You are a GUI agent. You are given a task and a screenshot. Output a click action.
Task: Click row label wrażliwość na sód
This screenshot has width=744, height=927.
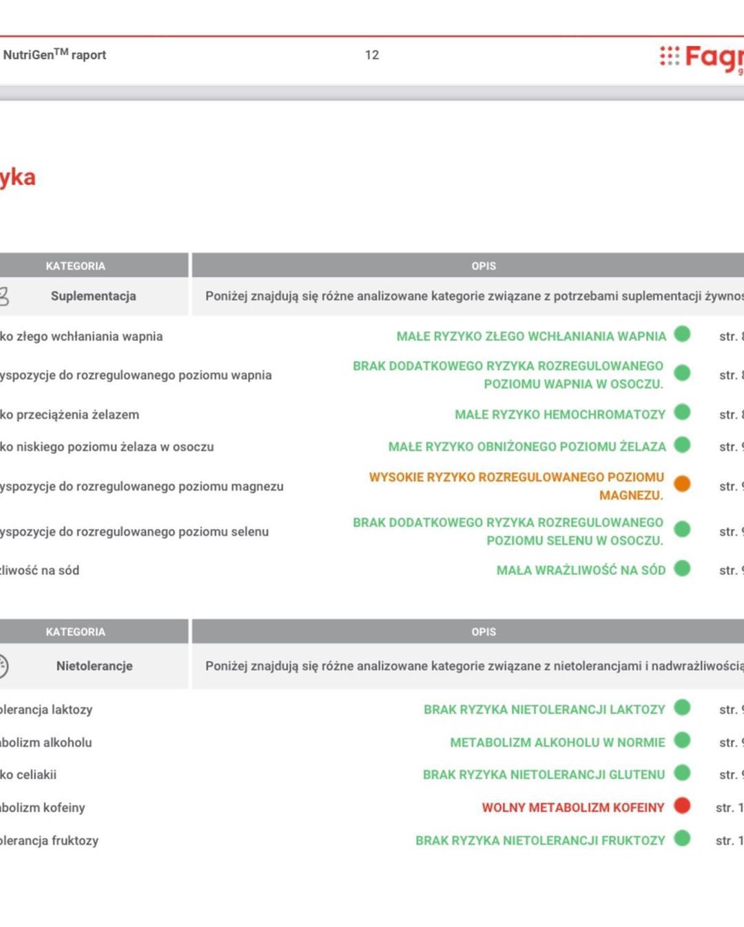click(x=39, y=570)
